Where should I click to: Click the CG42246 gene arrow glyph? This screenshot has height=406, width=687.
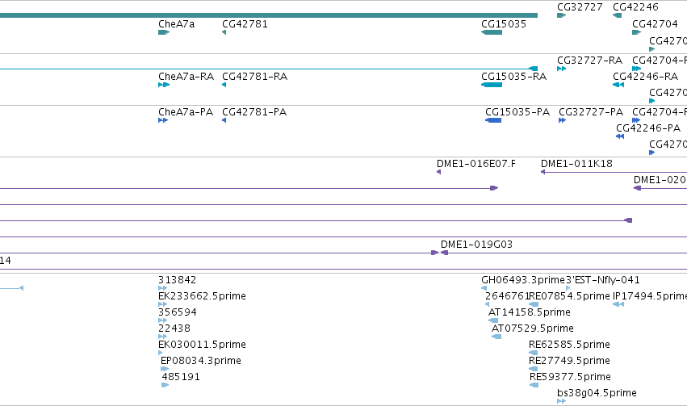tap(617, 15)
